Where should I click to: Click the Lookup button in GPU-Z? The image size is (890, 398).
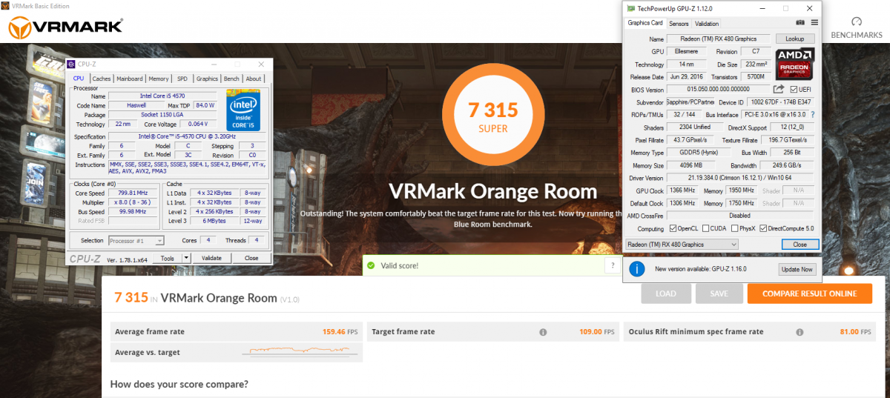[795, 39]
